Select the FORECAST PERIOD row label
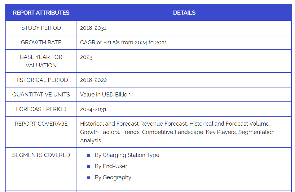Image resolution: width=295 pixels, height=192 pixels. [41, 109]
